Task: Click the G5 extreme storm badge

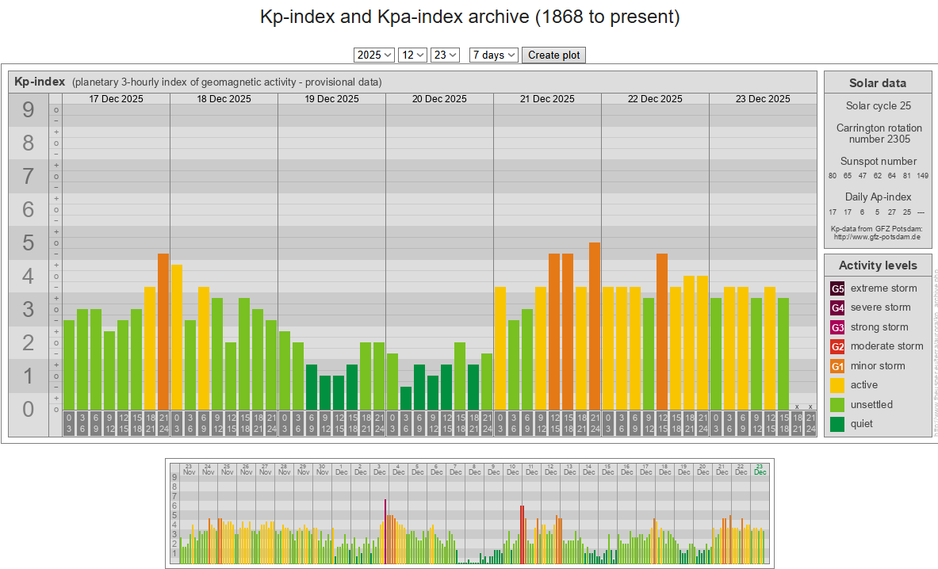Action: (837, 288)
